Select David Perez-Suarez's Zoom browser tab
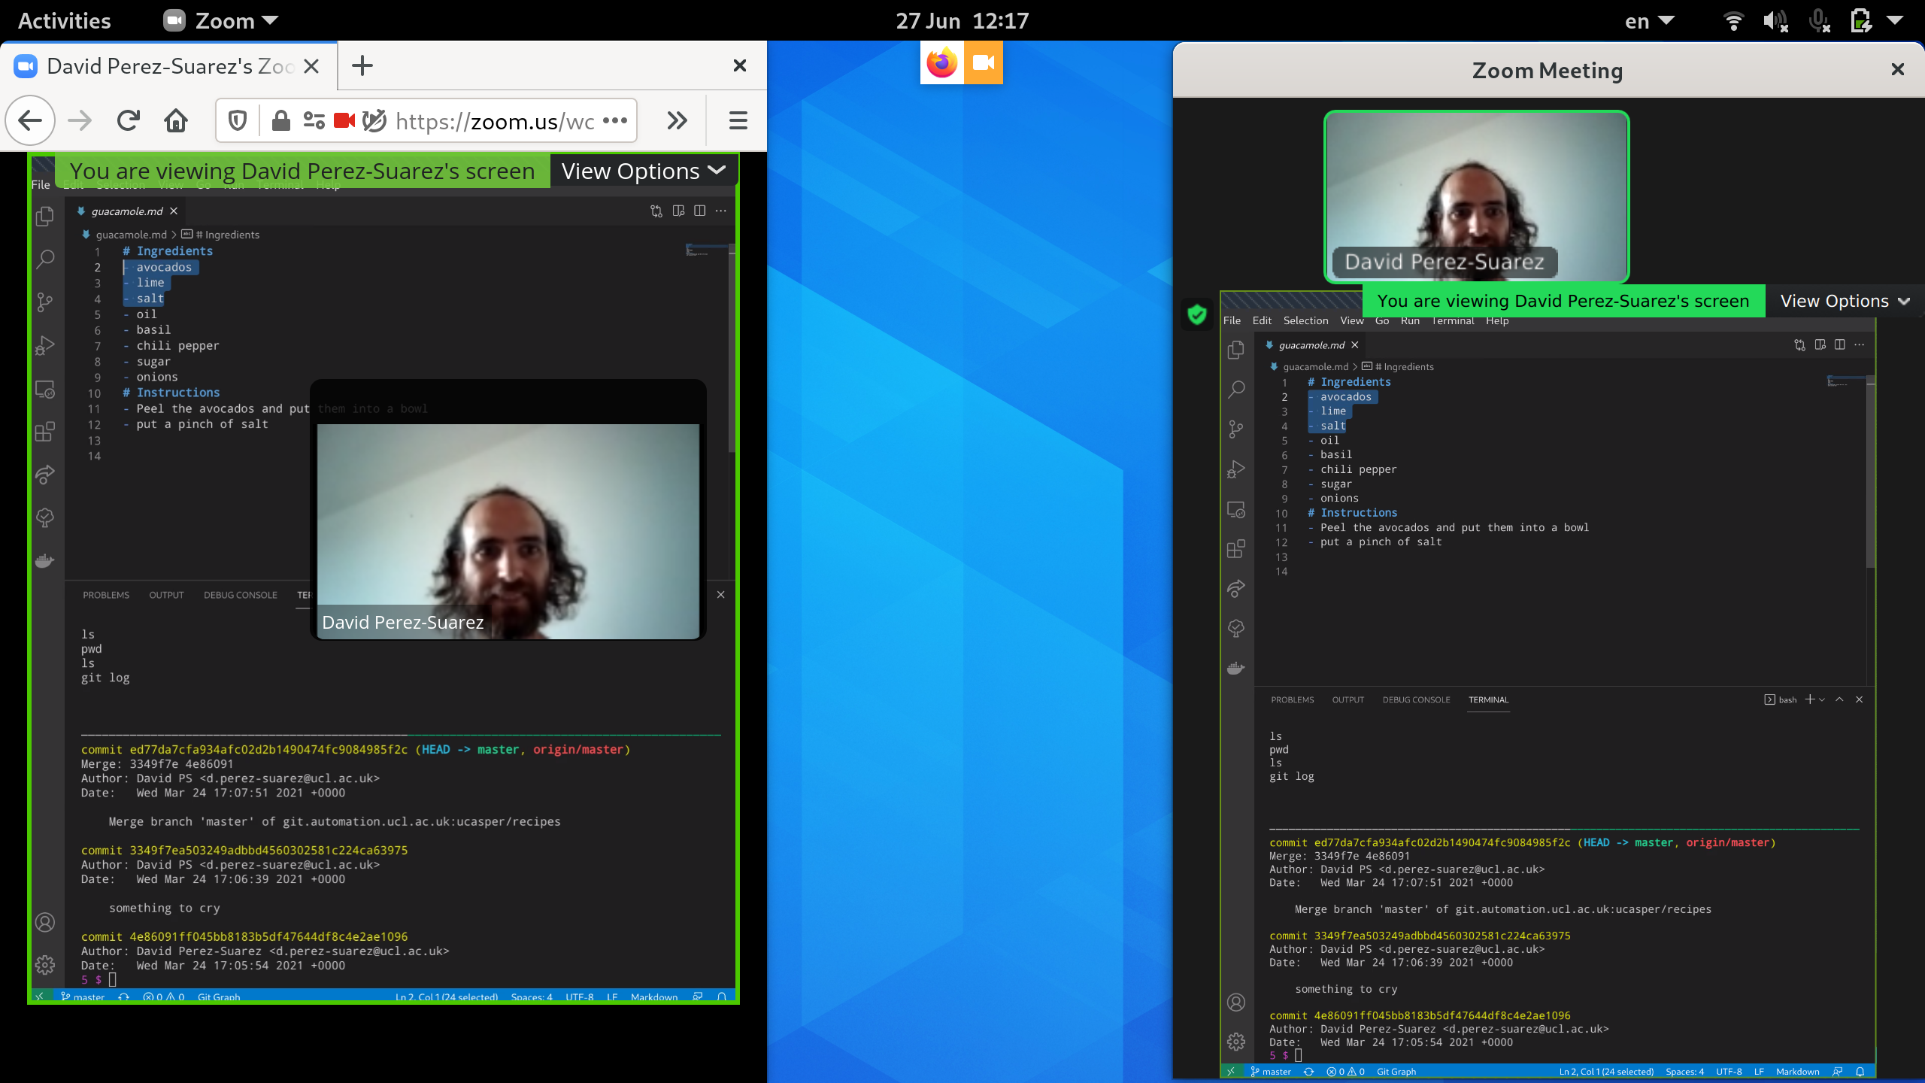This screenshot has width=1925, height=1083. tap(169, 66)
